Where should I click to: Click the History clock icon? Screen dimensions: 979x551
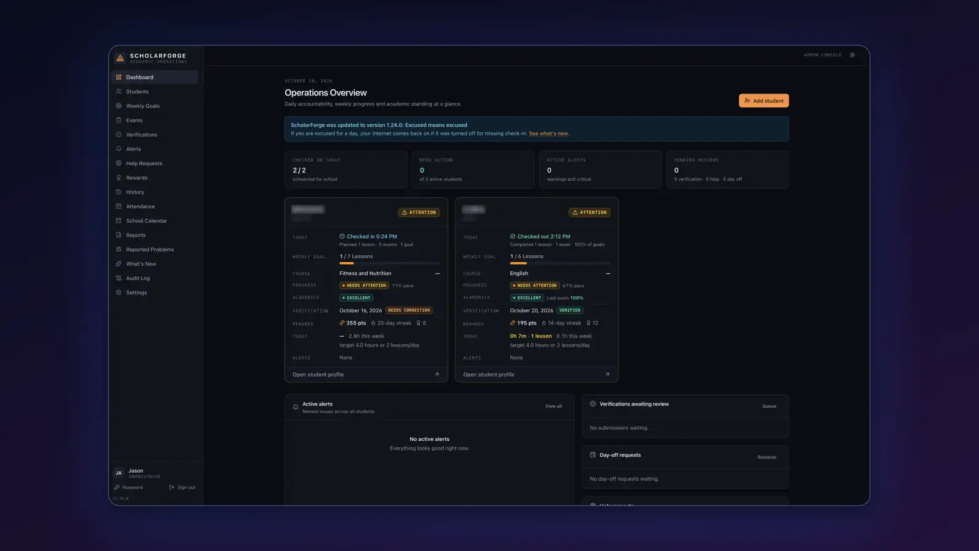[119, 192]
